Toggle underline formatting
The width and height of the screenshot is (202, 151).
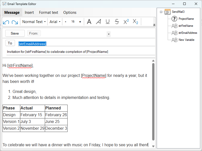click(x=108, y=22)
